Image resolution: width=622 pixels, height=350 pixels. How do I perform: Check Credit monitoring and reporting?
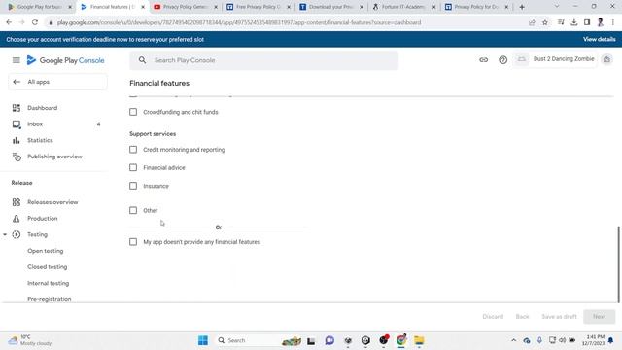click(x=133, y=150)
